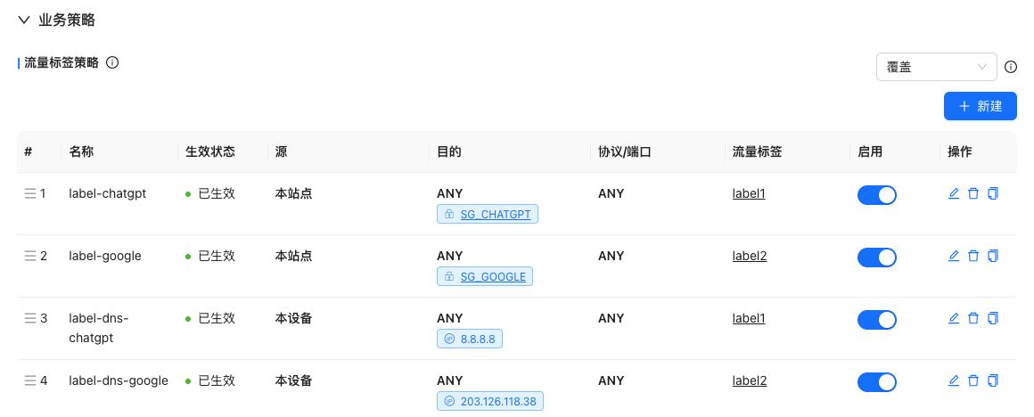Turn off label-dns-google rule switch
Screen dimensions: 1034x417
pyautogui.click(x=876, y=382)
